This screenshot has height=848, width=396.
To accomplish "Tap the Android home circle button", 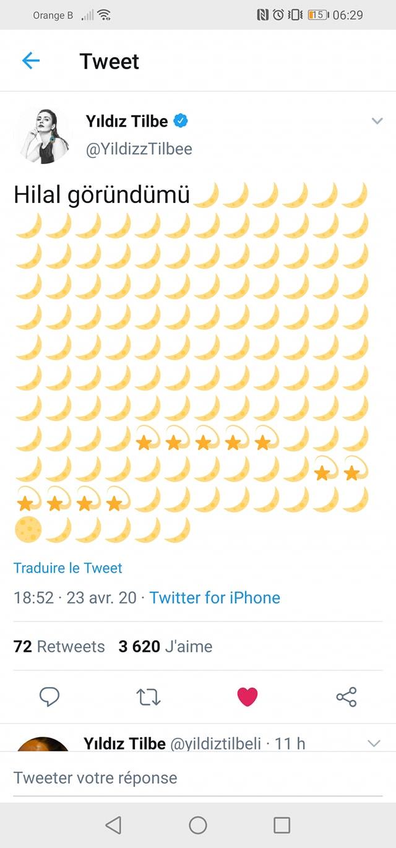I will pyautogui.click(x=198, y=825).
